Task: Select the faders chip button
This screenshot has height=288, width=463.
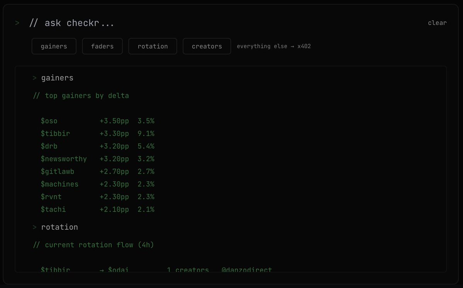Action: [102, 46]
